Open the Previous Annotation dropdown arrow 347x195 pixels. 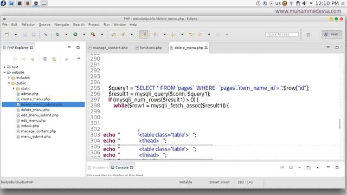pos(182,35)
